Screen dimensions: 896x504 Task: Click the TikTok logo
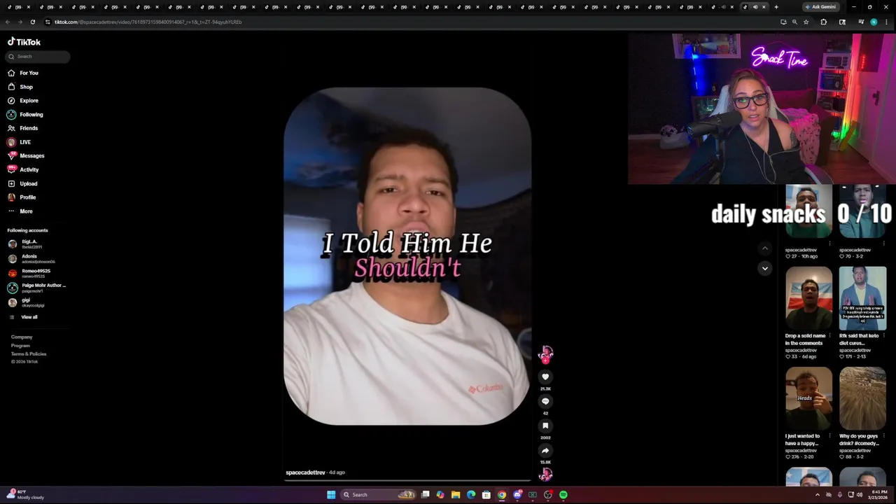click(24, 42)
